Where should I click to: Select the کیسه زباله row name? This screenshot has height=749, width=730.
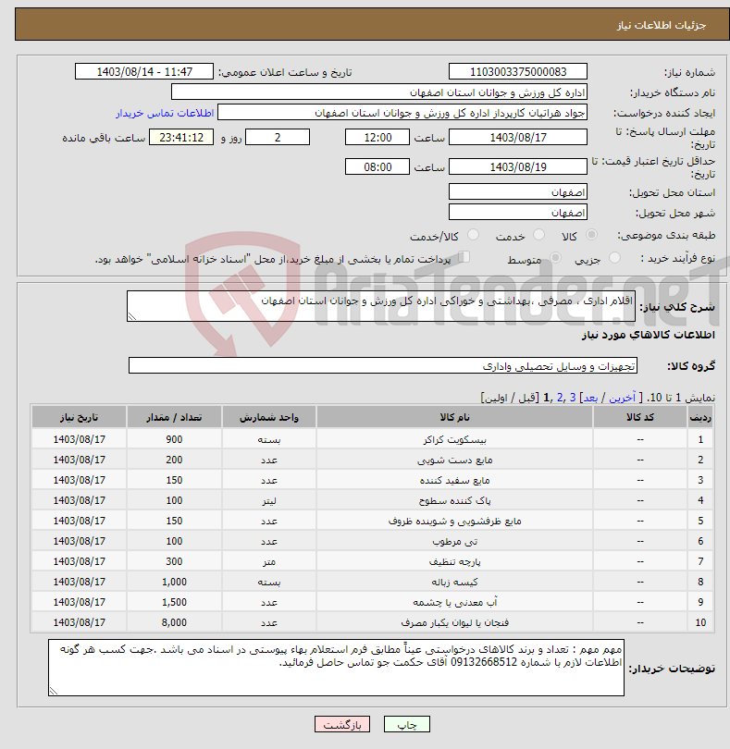pyautogui.click(x=454, y=582)
